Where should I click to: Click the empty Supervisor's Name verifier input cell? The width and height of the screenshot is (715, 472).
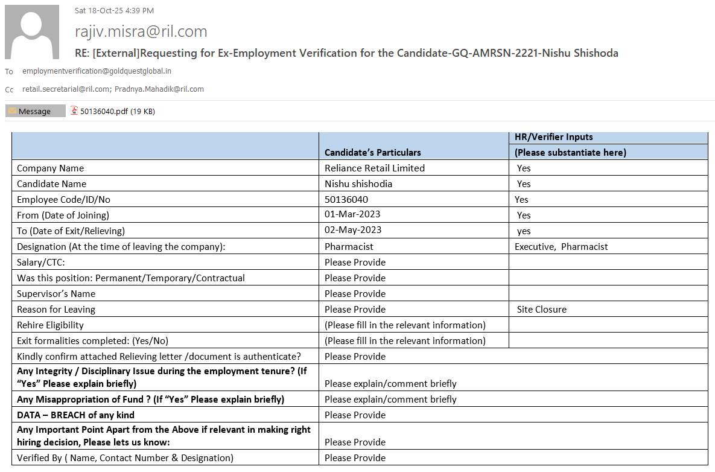[x=608, y=293]
